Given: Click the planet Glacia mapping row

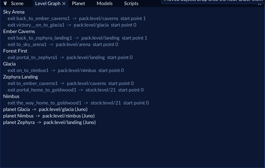Looking at the screenshot, I should pyautogui.click(x=45, y=110).
